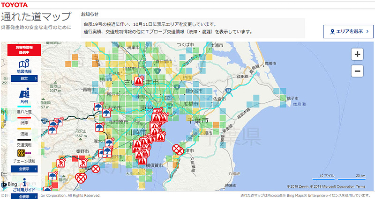375x199 pixels.
Task: Click the 鎌ケ谷市 map label
Action: [x=194, y=91]
